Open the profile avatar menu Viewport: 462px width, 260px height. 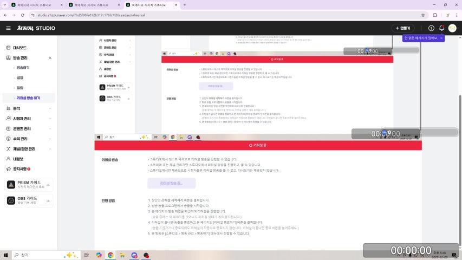click(x=452, y=28)
